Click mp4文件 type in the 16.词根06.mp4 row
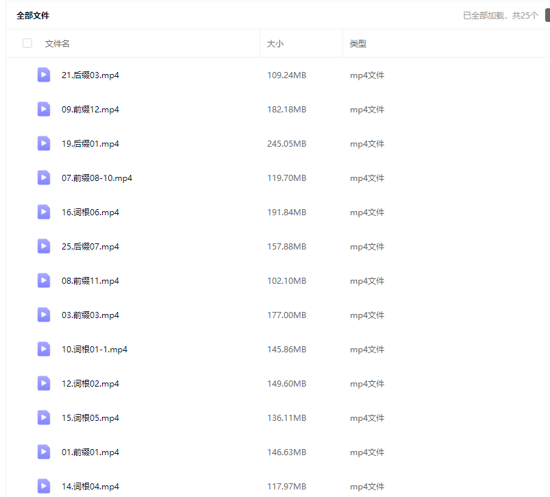Viewport: 550px width, 497px height. [367, 213]
